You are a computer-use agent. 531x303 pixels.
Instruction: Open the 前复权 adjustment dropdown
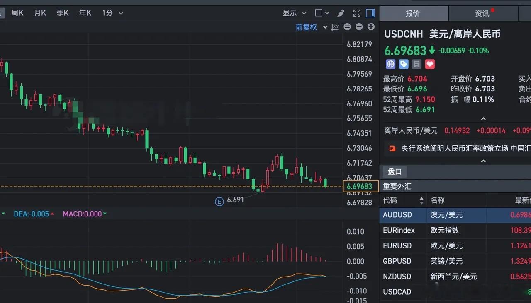(x=311, y=27)
